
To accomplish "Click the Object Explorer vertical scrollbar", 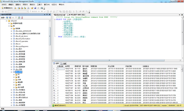I will pyautogui.click(x=50, y=63).
